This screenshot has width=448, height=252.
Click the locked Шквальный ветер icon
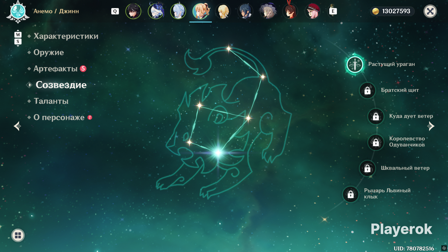[367, 168]
